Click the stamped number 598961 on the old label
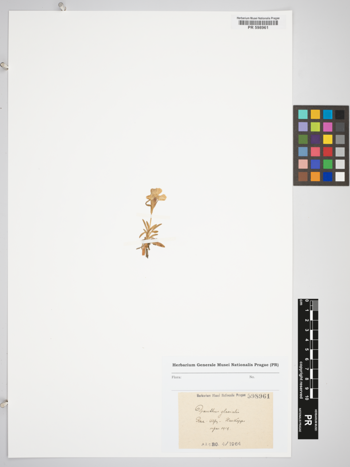The image size is (350, 467). (x=258, y=396)
